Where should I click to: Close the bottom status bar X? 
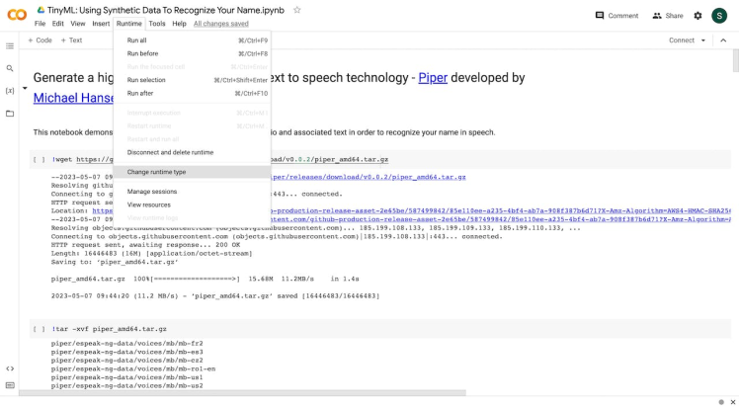pos(733,402)
